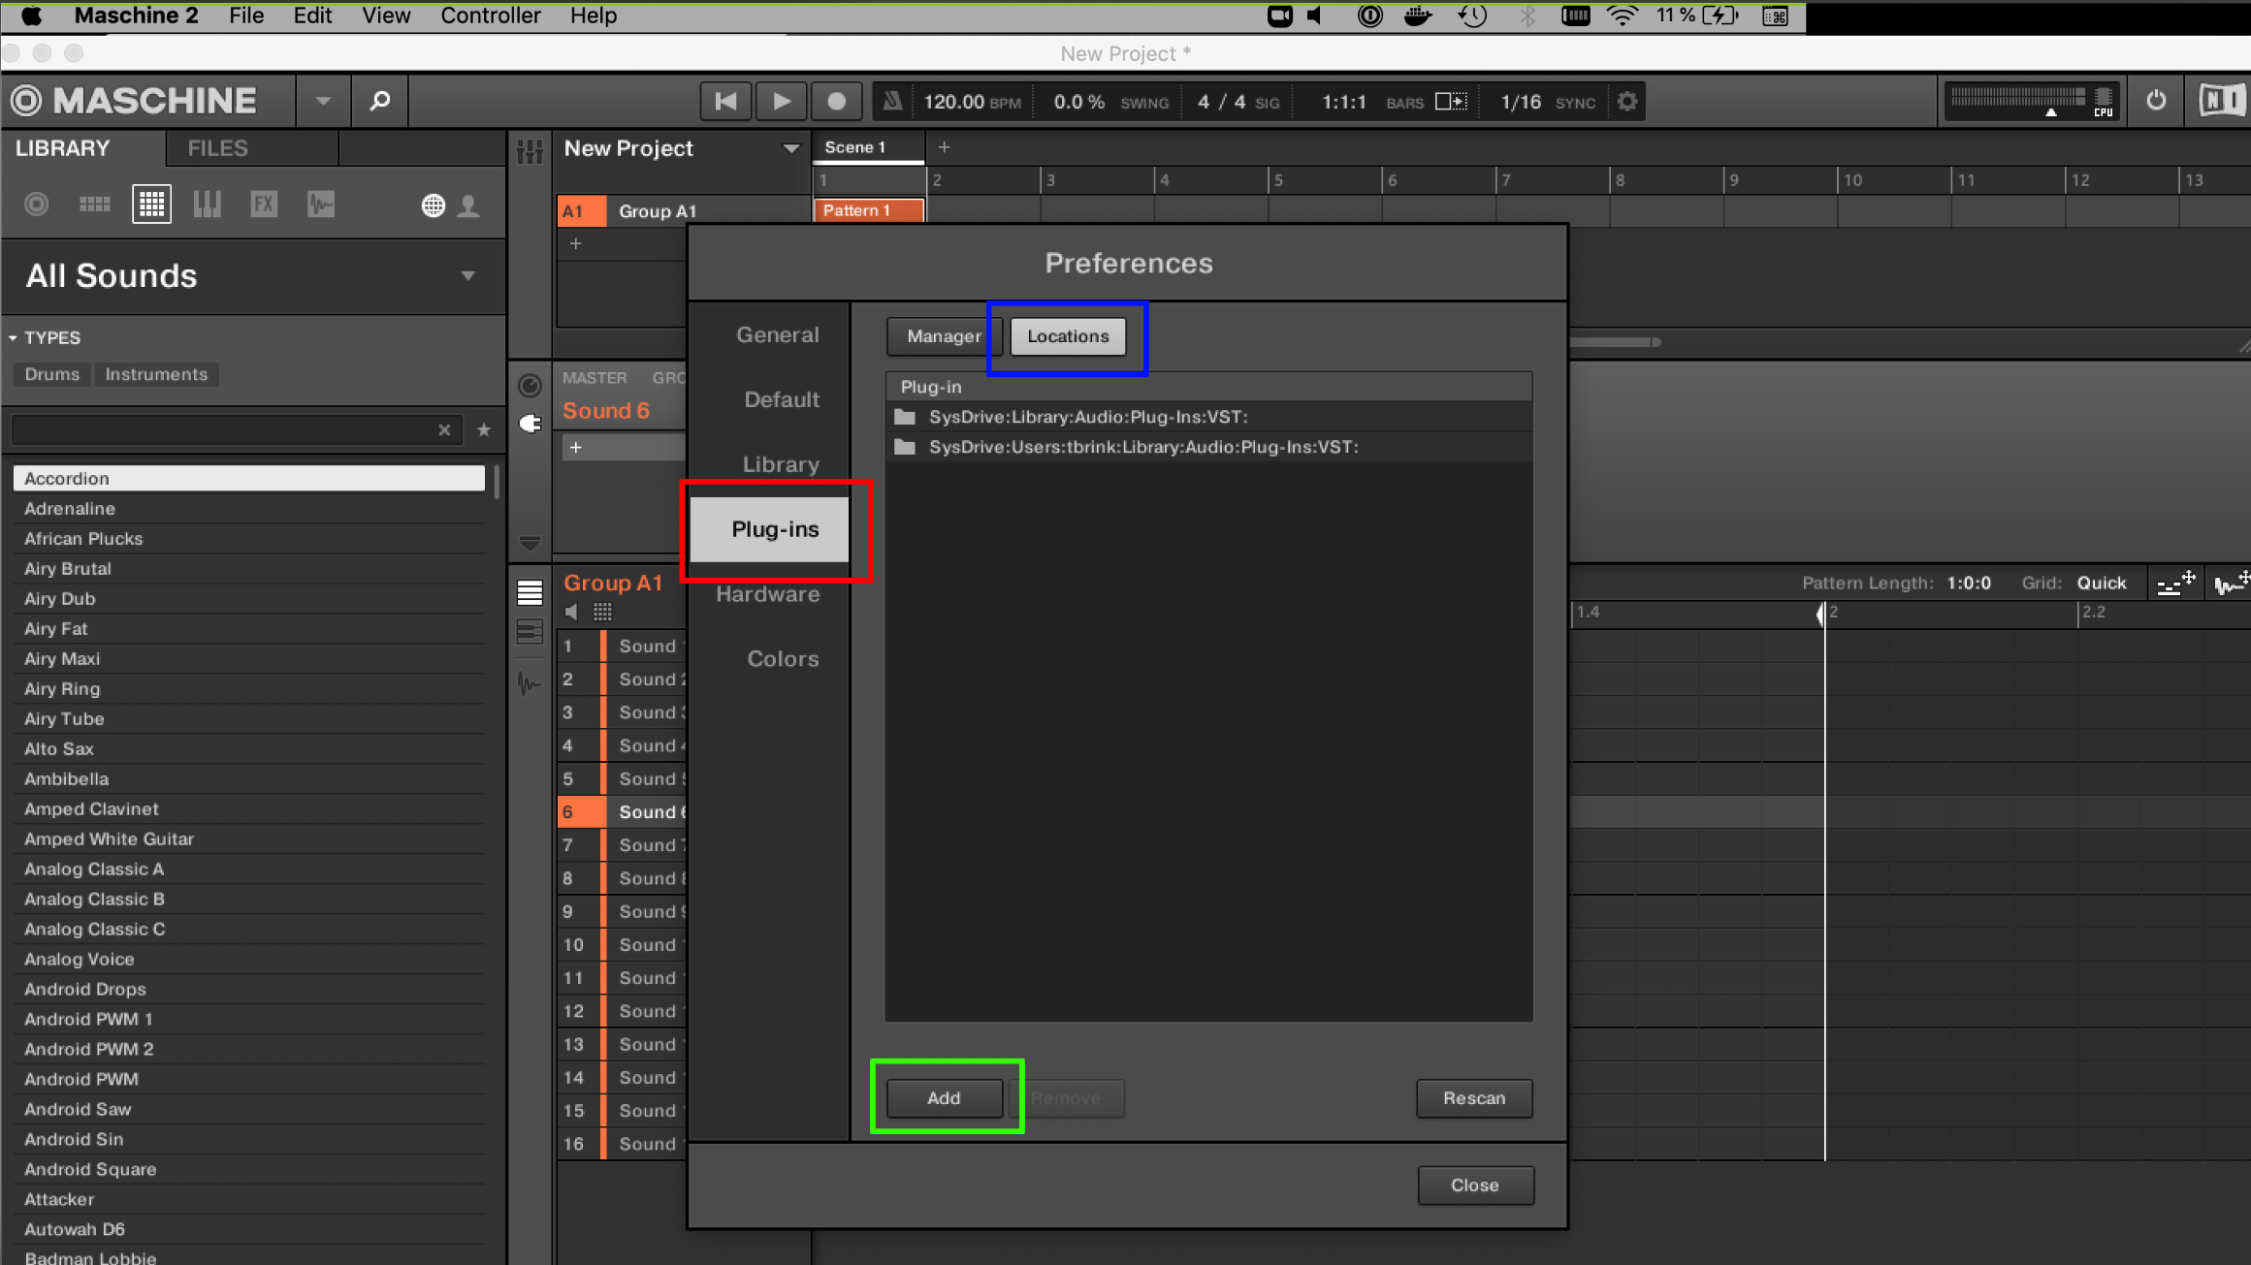Collapse the TYPES section
2251x1265 pixels.
(13, 337)
